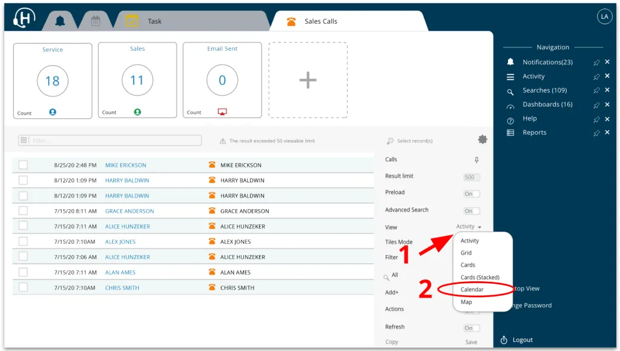620x351 pixels.
Task: Choose Map from View menu
Action: 466,301
